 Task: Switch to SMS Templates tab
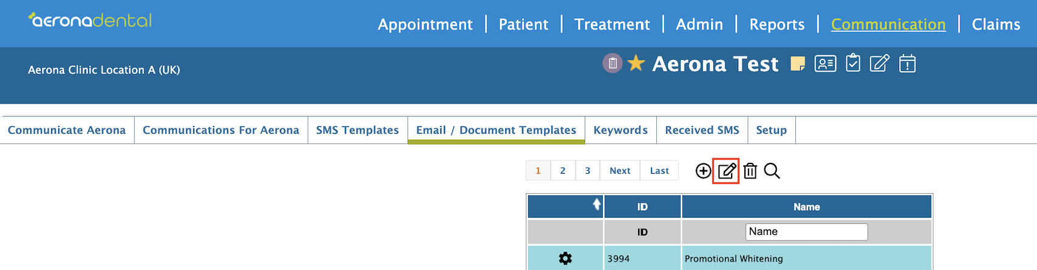[x=358, y=130]
